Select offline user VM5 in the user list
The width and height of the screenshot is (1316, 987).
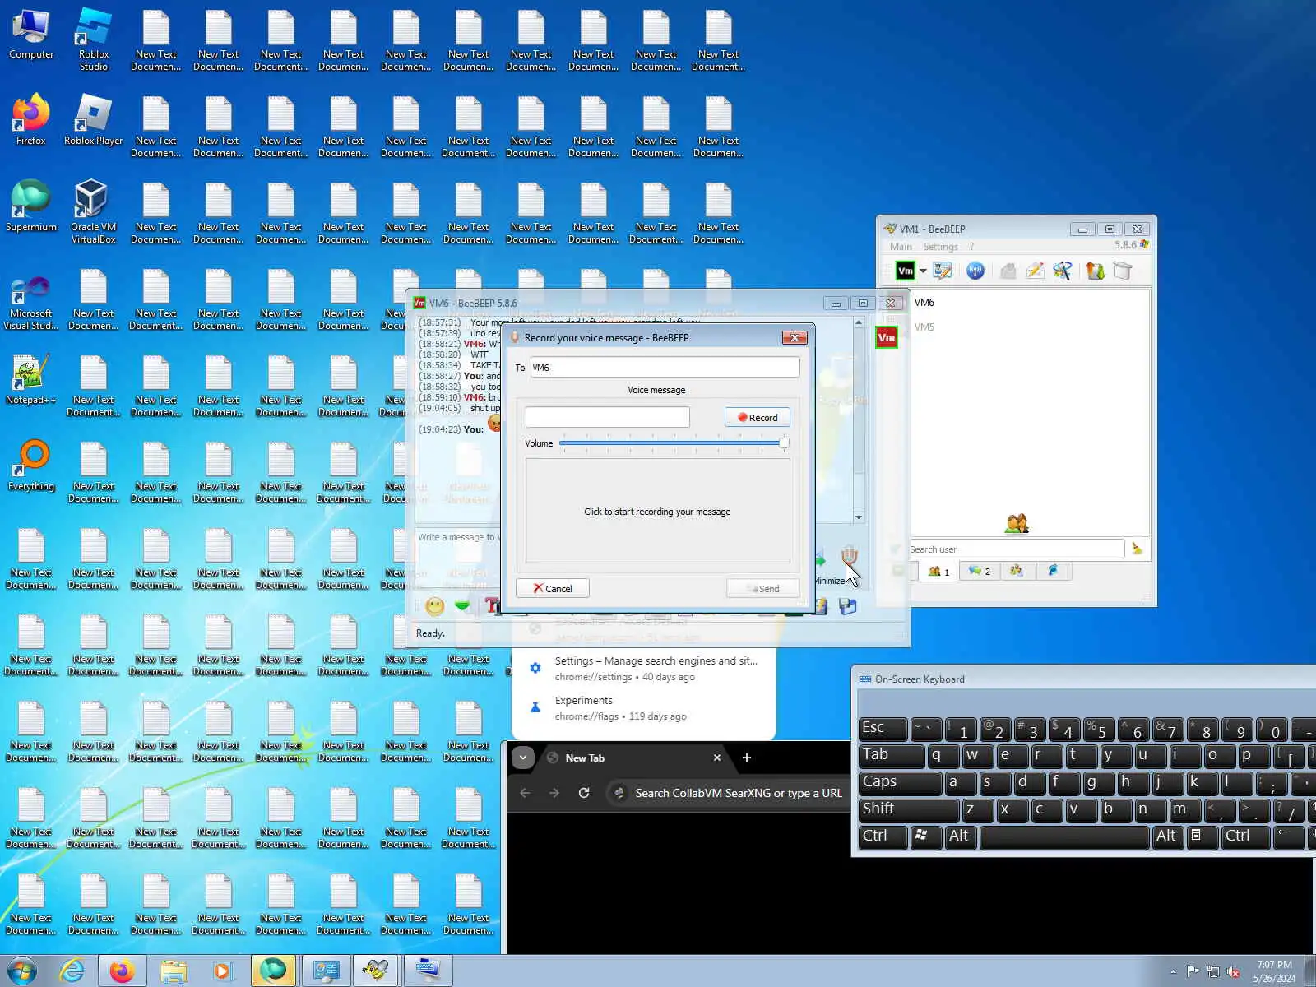(x=924, y=327)
